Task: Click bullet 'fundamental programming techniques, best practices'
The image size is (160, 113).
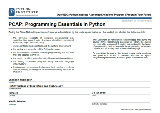Action: (x=43, y=70)
